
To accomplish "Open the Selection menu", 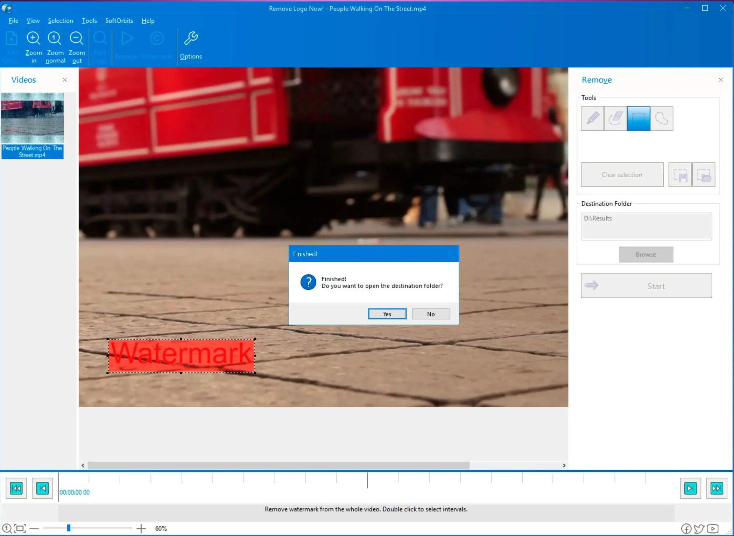I will 60,21.
